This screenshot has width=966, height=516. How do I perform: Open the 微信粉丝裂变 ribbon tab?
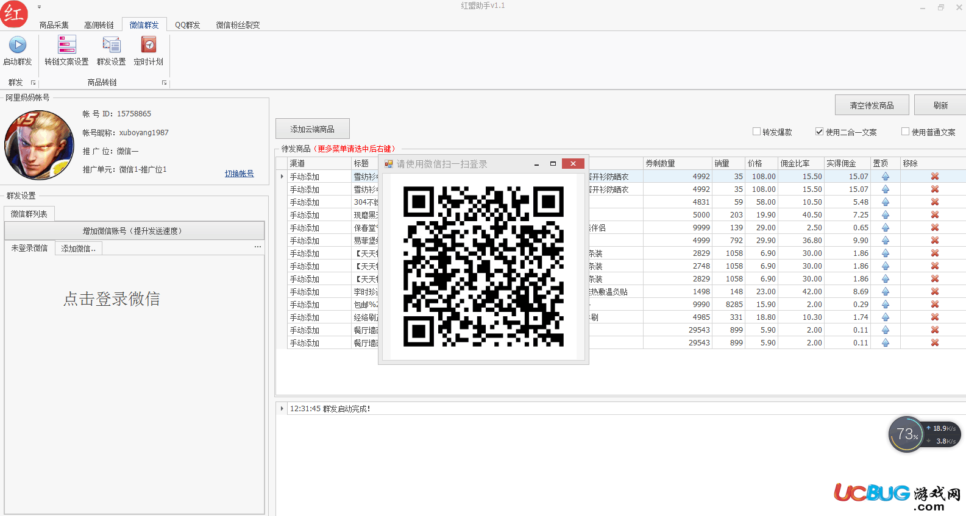(x=238, y=25)
